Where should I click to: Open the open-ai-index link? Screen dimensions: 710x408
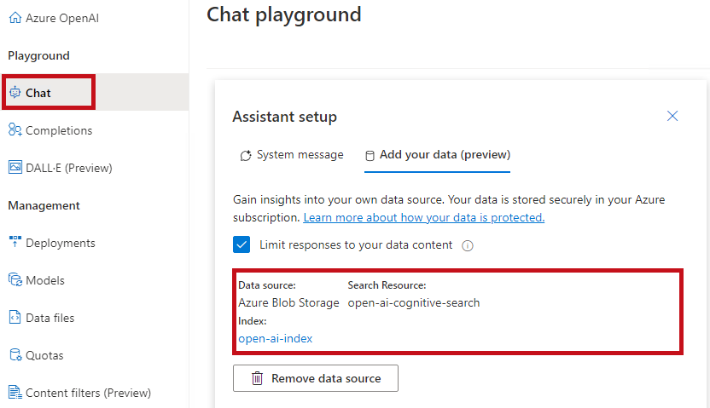point(276,338)
